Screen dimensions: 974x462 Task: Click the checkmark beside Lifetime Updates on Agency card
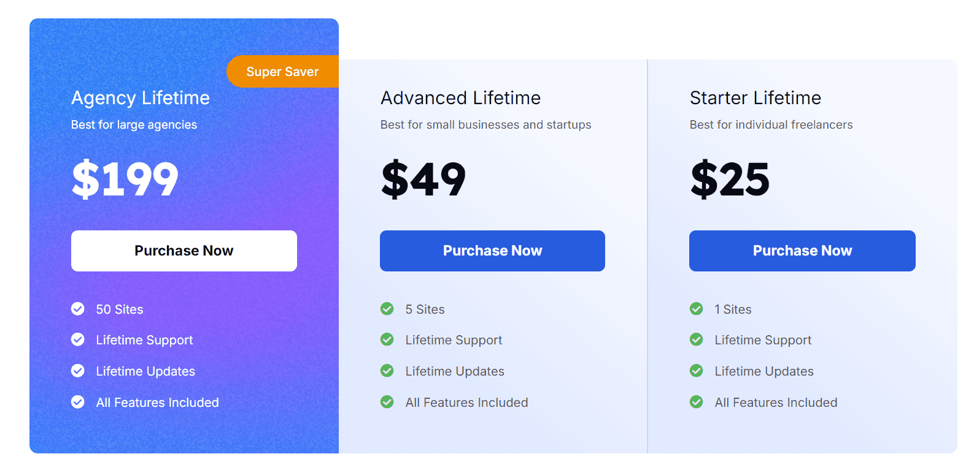[77, 371]
